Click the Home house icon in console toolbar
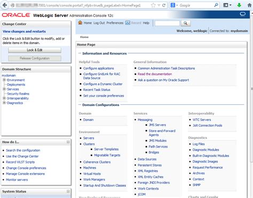 point(80,23)
